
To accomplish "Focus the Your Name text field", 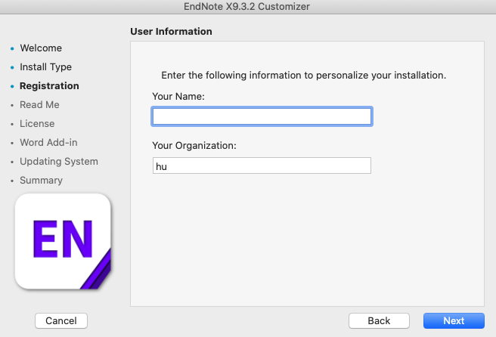I will [x=262, y=116].
